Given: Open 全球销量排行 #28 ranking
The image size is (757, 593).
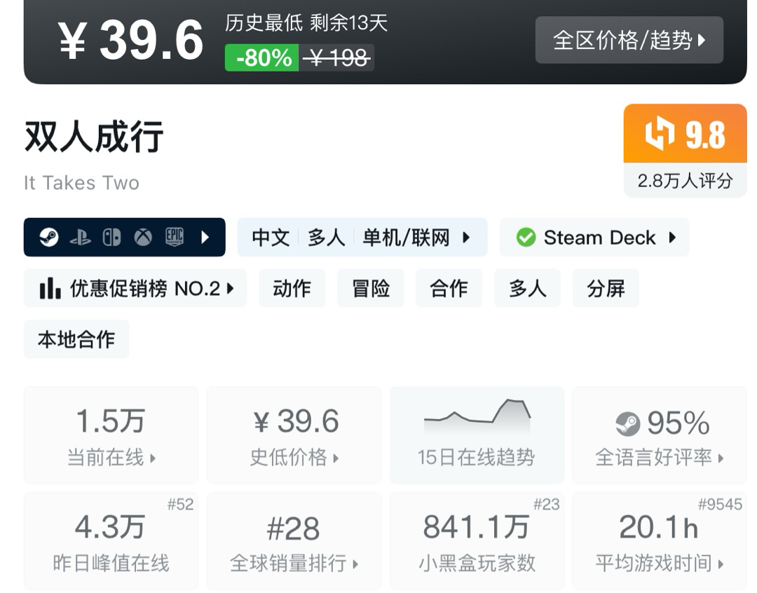Looking at the screenshot, I should pyautogui.click(x=294, y=540).
